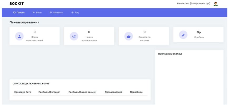Select the Всего пользователей card label
The width and height of the screenshot is (229, 106).
(x=34, y=39)
